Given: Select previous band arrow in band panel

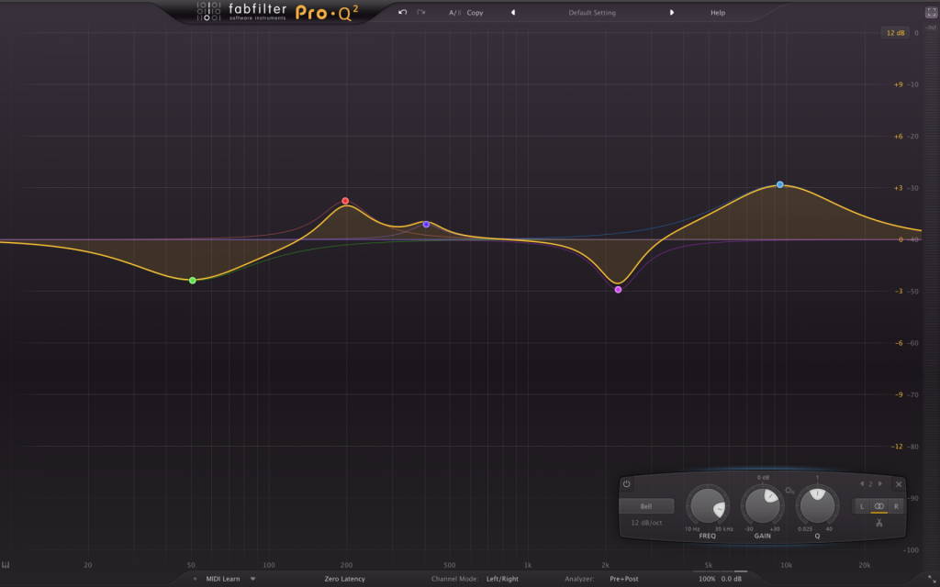Looking at the screenshot, I should 862,484.
